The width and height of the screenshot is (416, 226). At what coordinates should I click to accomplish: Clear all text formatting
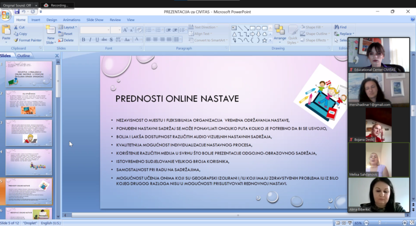[x=140, y=30]
